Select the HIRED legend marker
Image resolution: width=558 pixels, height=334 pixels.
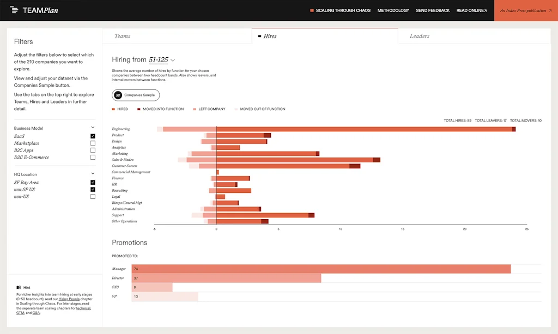[x=112, y=109]
